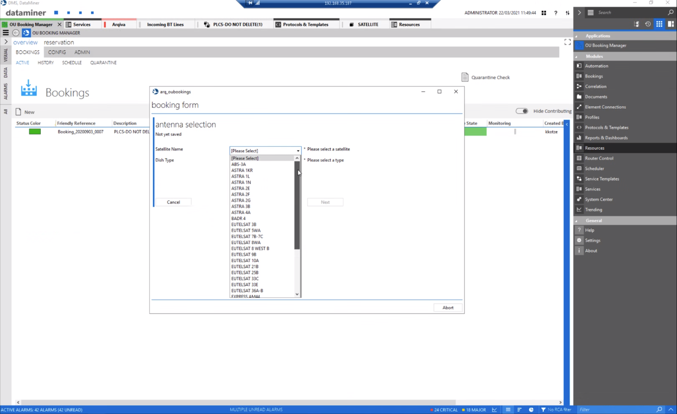Open the Profiles module
Image resolution: width=677 pixels, height=414 pixels.
click(592, 117)
